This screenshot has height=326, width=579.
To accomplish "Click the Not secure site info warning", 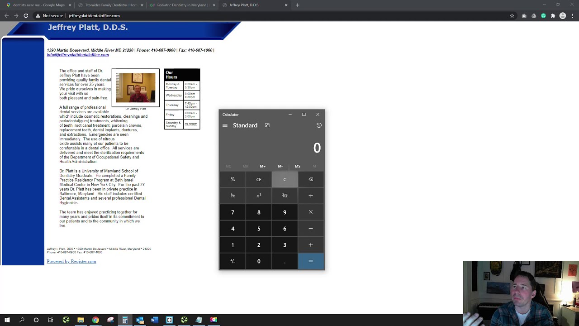I will pyautogui.click(x=49, y=16).
